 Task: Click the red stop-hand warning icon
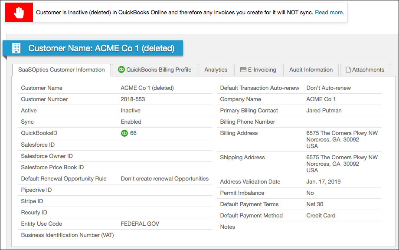[x=19, y=13]
